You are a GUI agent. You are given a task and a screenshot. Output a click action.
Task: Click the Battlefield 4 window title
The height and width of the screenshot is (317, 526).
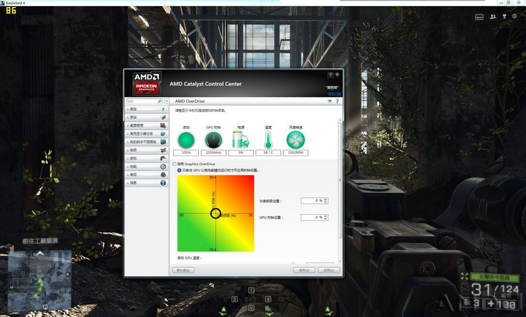16,3
